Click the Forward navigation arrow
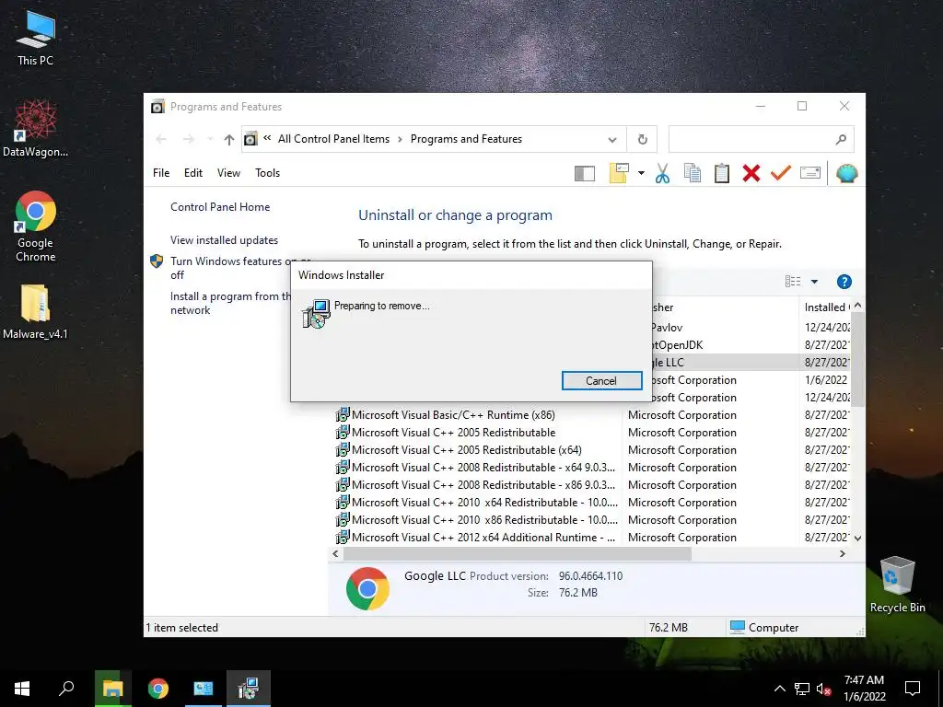The width and height of the screenshot is (943, 707). coord(189,140)
